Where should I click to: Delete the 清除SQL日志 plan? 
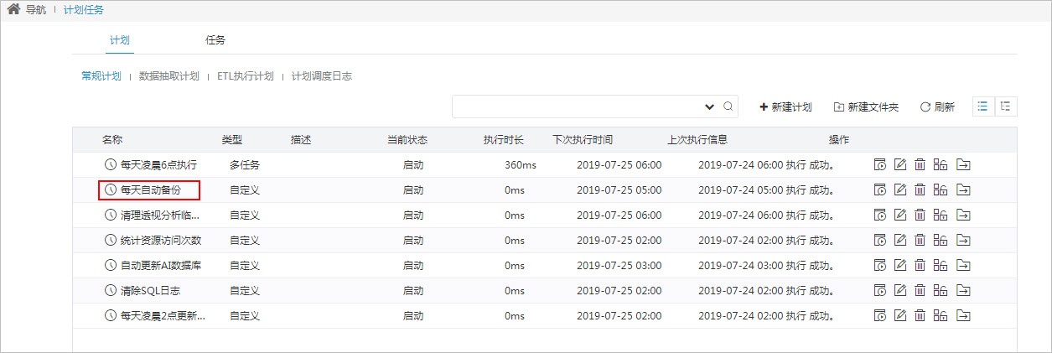(920, 290)
